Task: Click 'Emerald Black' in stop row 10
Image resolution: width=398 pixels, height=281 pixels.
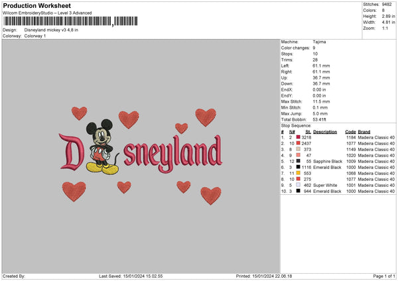Action: (x=327, y=192)
